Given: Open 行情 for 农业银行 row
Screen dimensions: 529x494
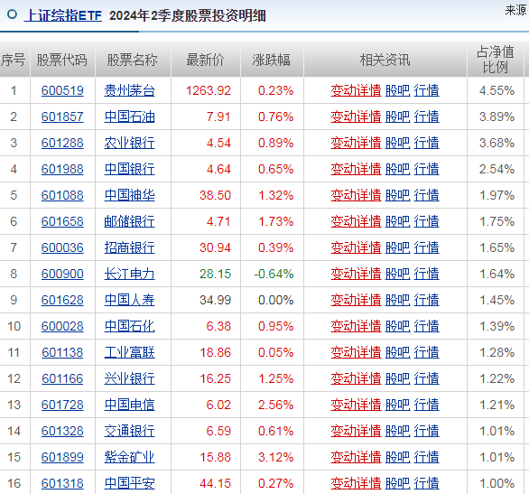Looking at the screenshot, I should pyautogui.click(x=427, y=143).
